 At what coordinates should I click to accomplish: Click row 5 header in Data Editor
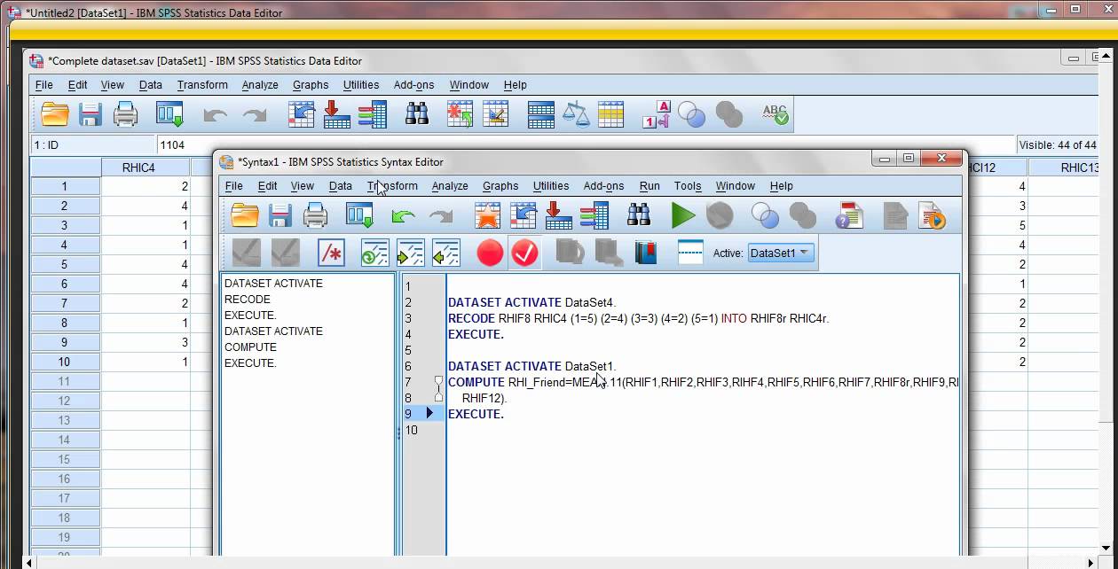tap(65, 264)
